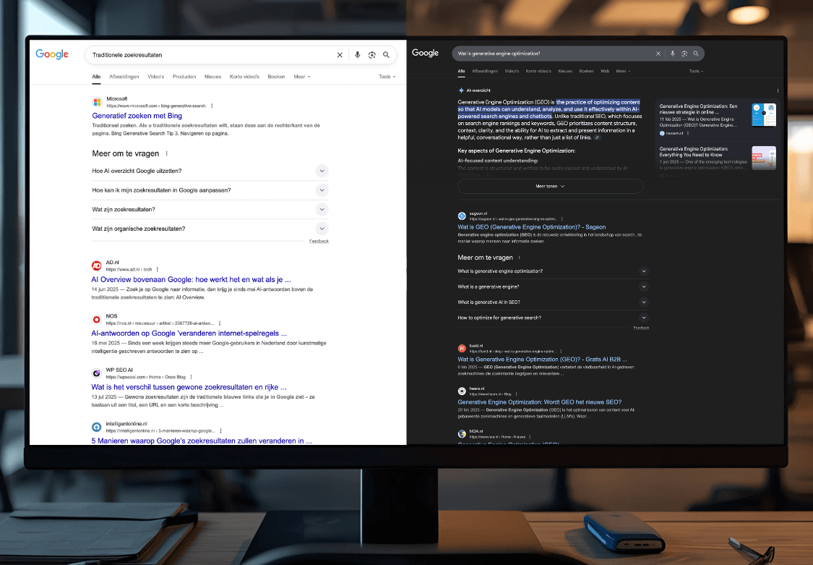This screenshot has height=565, width=813.
Task: Open the three-dot menu of the AI-overzicht panel
Action: 778,90
